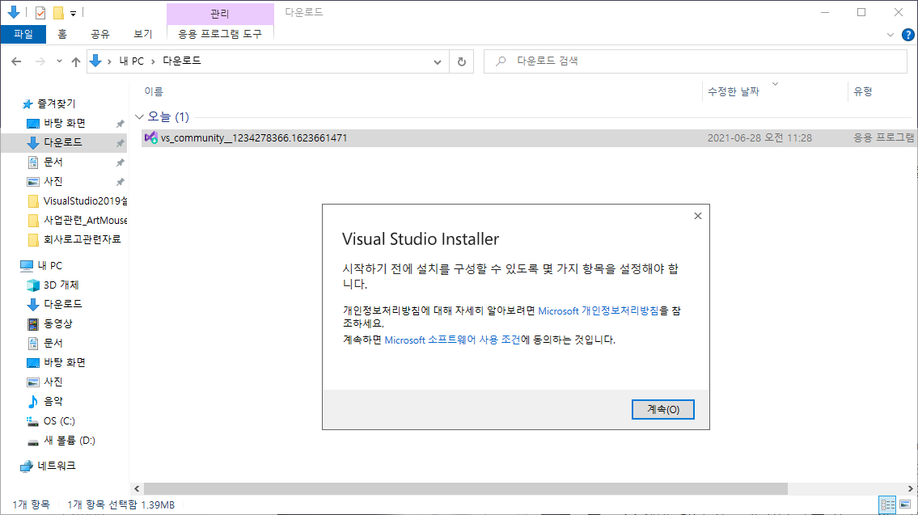Image resolution: width=918 pixels, height=515 pixels.
Task: Select the 관리 contextual tab header
Action: click(x=220, y=14)
